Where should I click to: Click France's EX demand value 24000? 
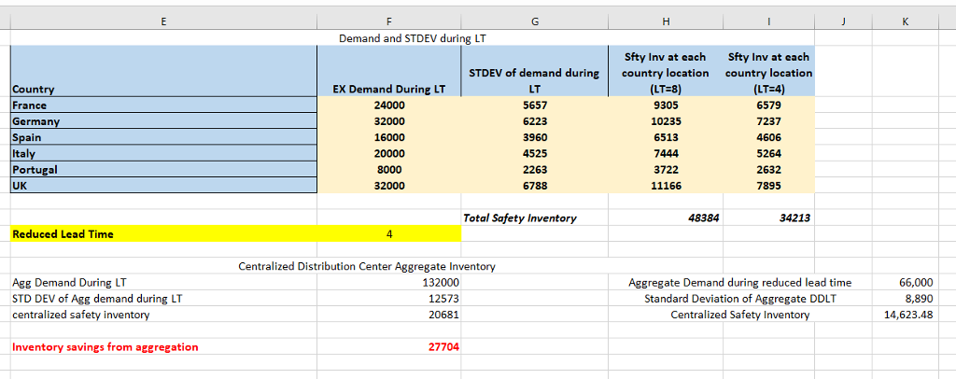(388, 105)
